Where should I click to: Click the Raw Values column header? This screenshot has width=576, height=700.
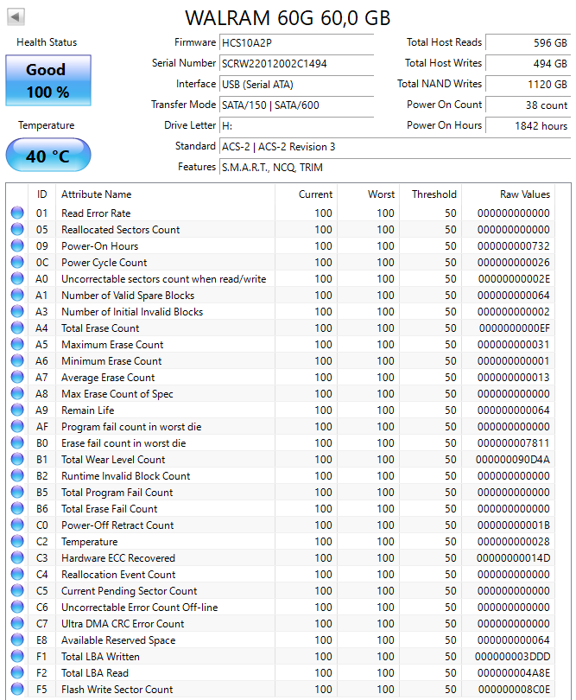pos(508,194)
